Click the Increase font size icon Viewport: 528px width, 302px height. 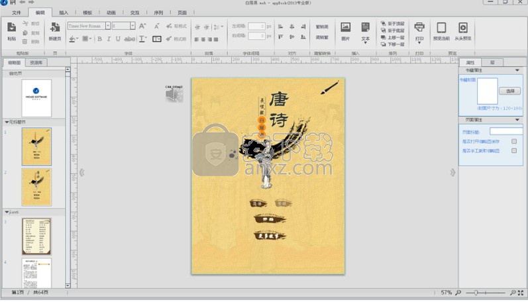(x=142, y=26)
